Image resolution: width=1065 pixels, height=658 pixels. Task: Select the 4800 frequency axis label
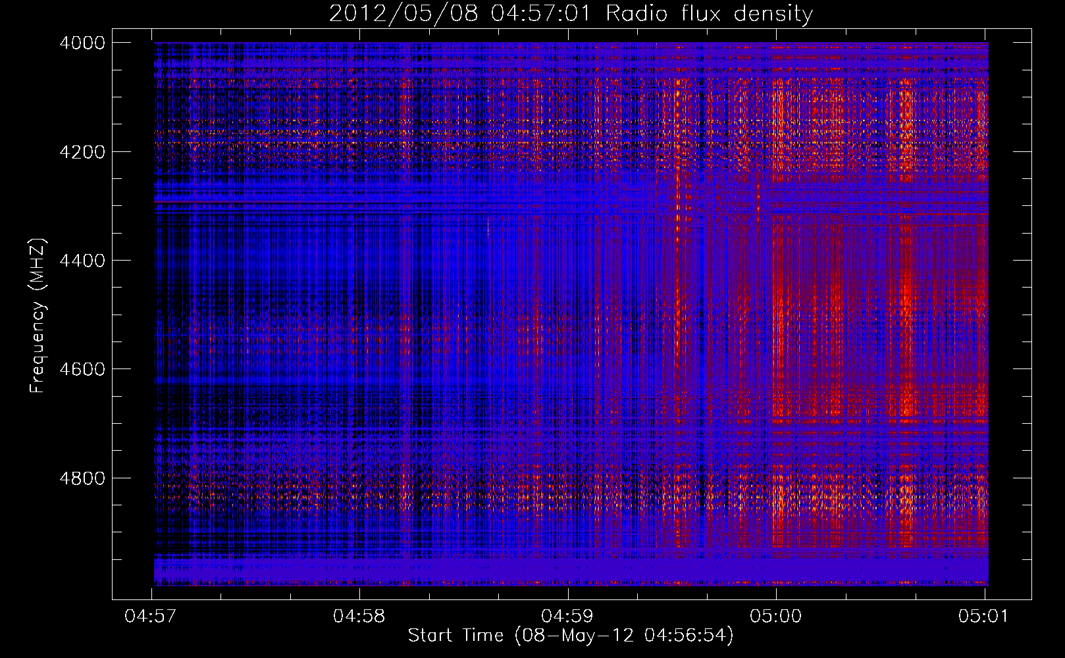[82, 478]
